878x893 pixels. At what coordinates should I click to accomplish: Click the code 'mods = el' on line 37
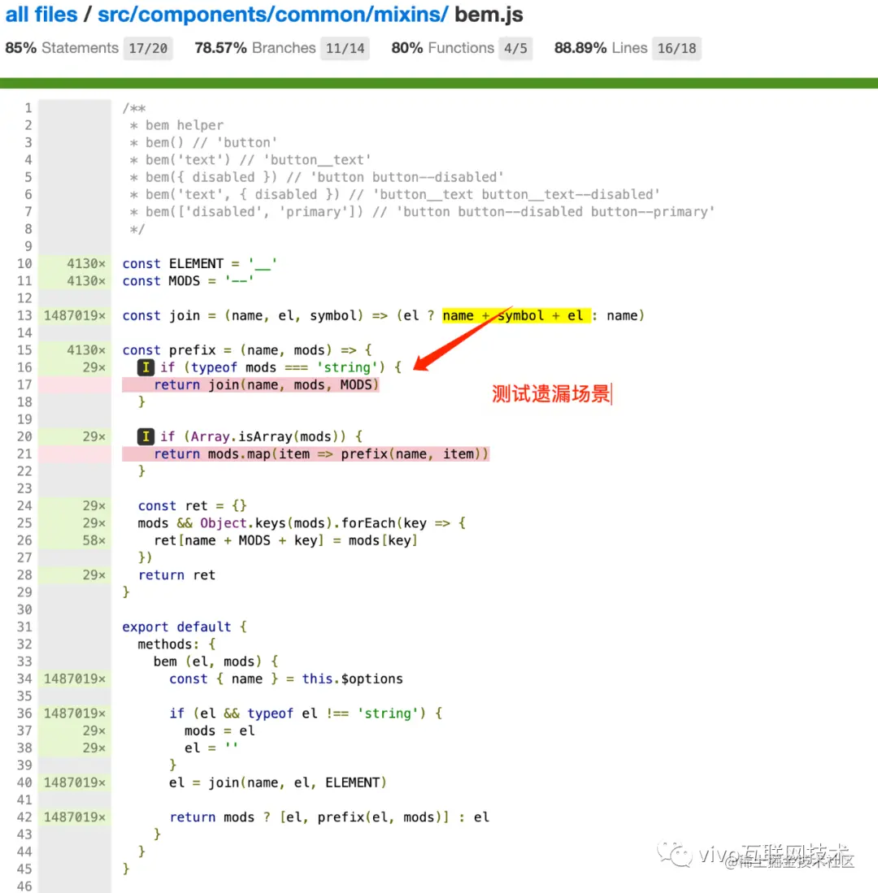coord(219,730)
